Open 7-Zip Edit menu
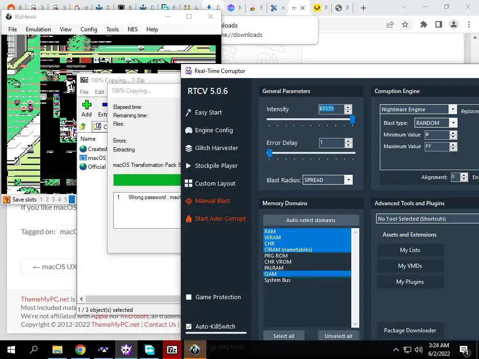 tap(100, 92)
